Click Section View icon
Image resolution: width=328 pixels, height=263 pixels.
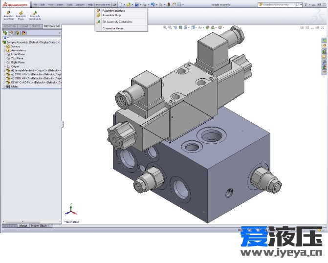click(180, 27)
